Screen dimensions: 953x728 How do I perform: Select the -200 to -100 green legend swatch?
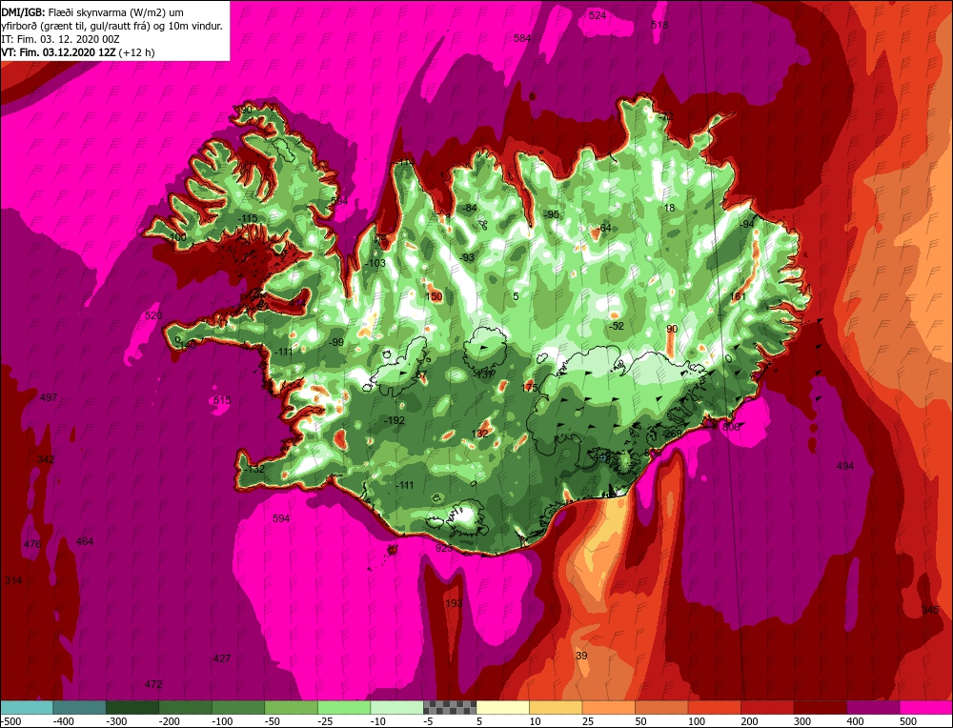click(x=186, y=707)
